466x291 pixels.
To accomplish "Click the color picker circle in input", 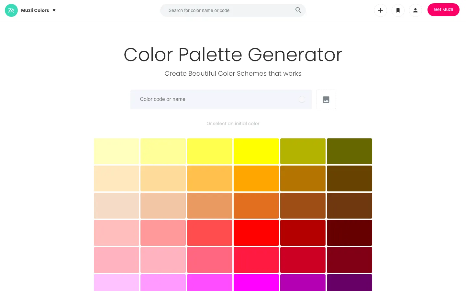I will click(x=302, y=100).
